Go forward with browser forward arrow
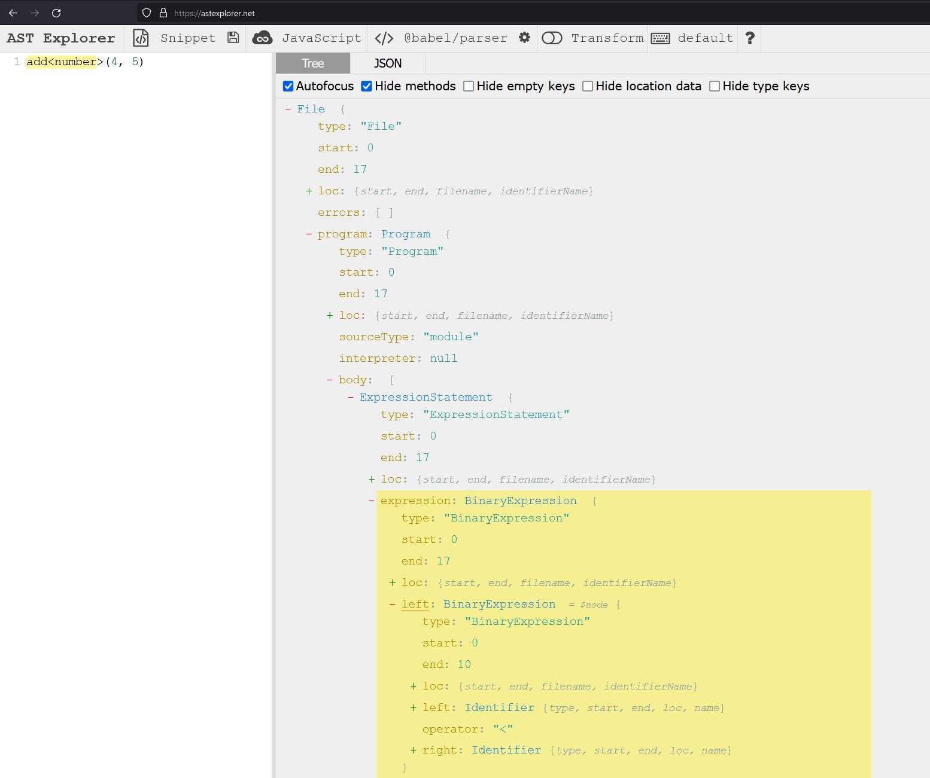Screen dimensions: 930x778 pyautogui.click(x=35, y=13)
